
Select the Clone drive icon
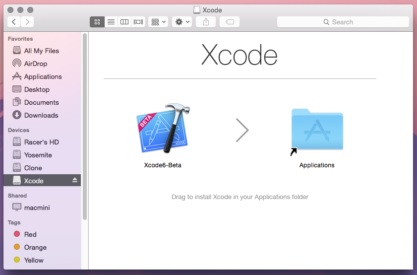click(x=17, y=167)
